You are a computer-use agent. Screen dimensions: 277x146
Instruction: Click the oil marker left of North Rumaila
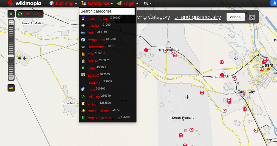pyautogui.click(x=146, y=50)
